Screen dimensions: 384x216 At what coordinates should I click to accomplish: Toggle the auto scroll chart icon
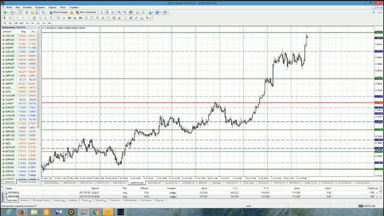coord(137,12)
